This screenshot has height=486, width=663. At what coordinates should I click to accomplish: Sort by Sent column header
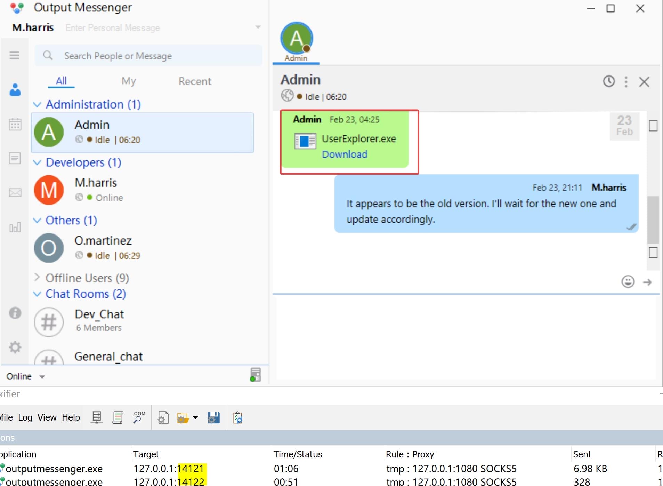pos(613,454)
